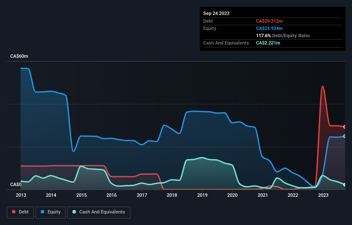Click the 2013 x-axis label

click(21, 195)
